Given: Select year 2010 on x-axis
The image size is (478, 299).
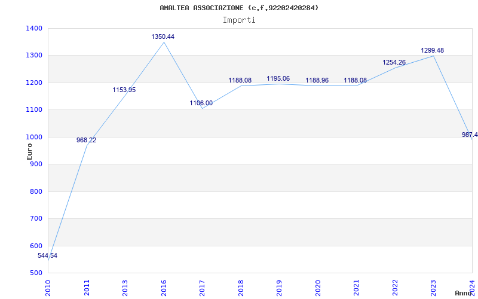Looking at the screenshot, I should click(x=48, y=288).
